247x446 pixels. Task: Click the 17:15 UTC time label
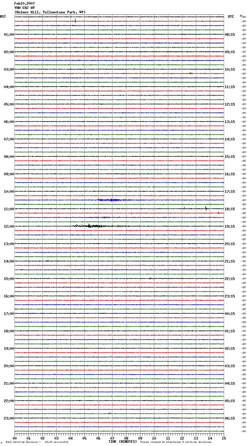click(x=230, y=192)
